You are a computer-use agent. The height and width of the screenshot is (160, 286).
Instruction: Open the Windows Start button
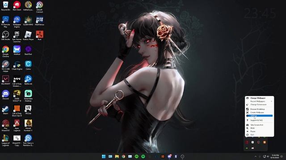(104, 156)
